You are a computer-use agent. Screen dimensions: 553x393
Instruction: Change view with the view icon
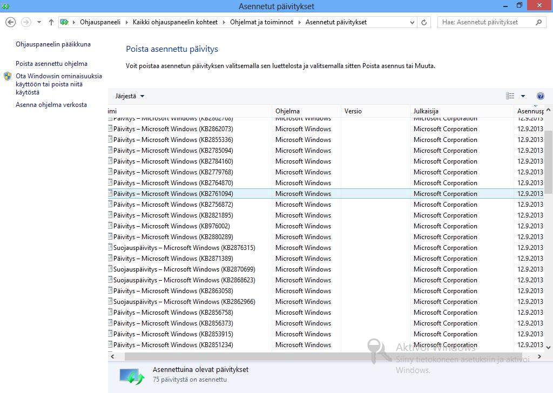point(510,96)
